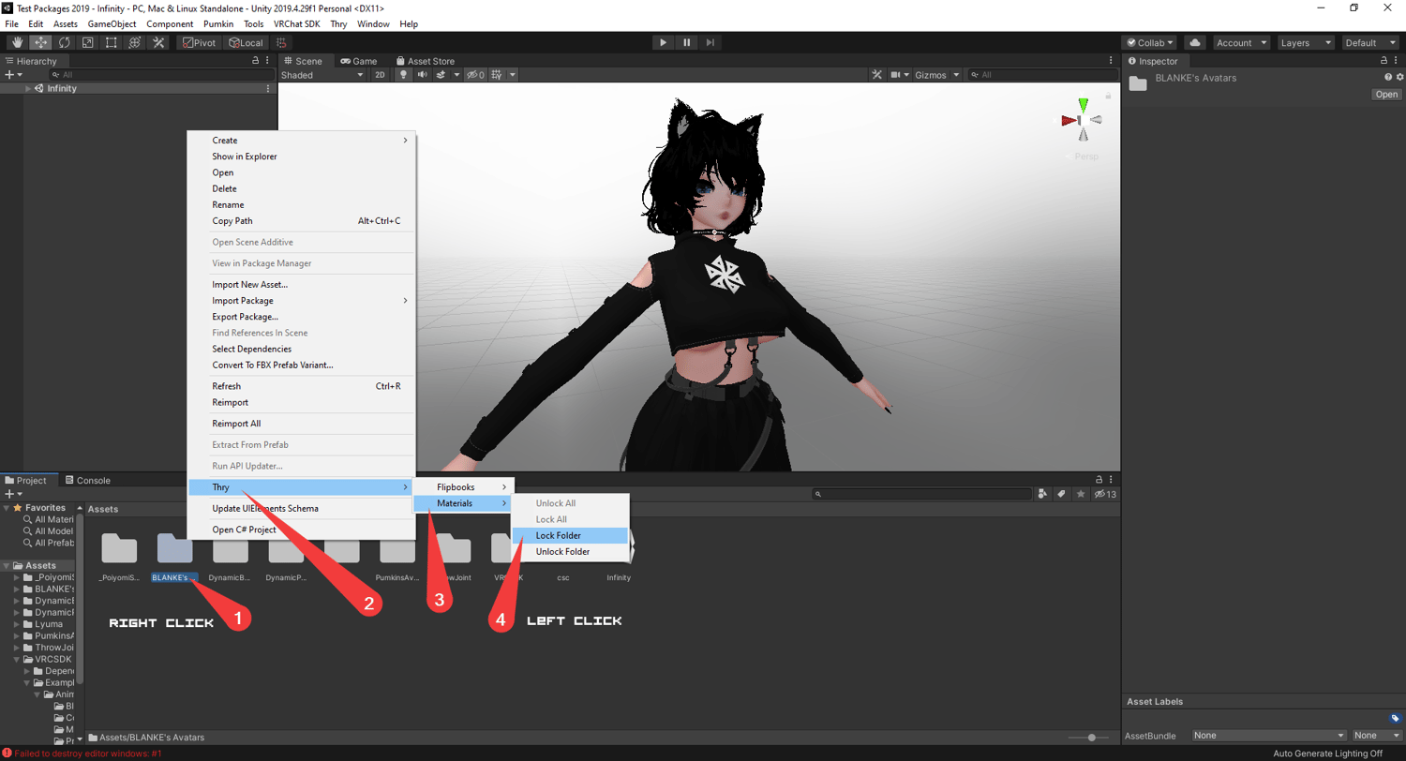Toggle the Inspector panel lock
Image resolution: width=1406 pixels, height=761 pixels.
[1385, 60]
